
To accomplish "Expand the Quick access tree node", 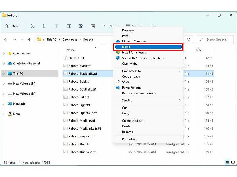I will click(4, 53).
